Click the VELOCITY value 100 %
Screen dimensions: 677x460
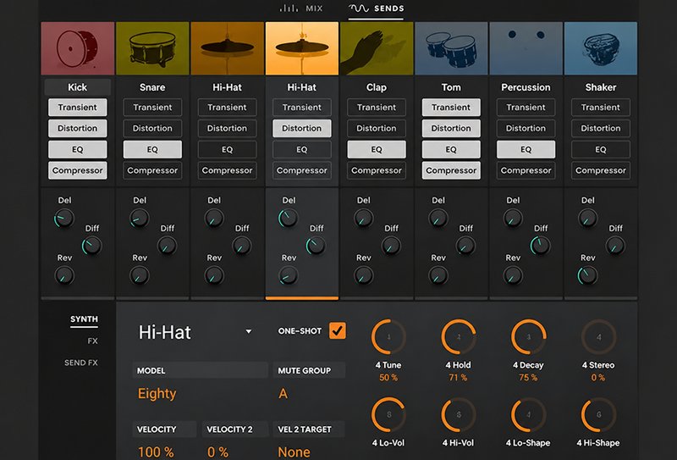(156, 452)
